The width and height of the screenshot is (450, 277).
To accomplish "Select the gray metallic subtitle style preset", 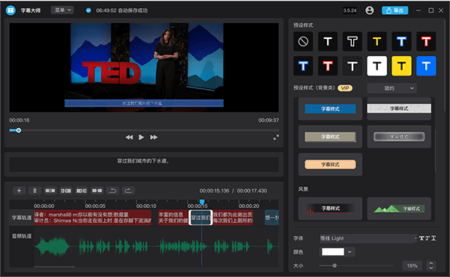I will click(x=399, y=137).
